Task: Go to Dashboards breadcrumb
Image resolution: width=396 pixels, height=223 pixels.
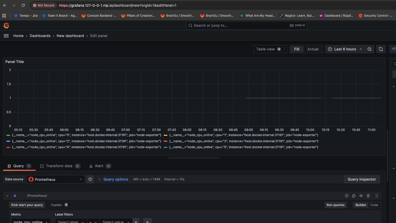Action: (x=40, y=36)
